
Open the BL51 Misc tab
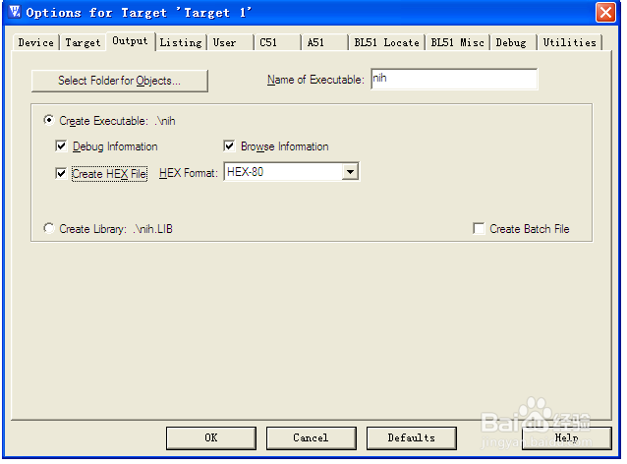point(457,42)
